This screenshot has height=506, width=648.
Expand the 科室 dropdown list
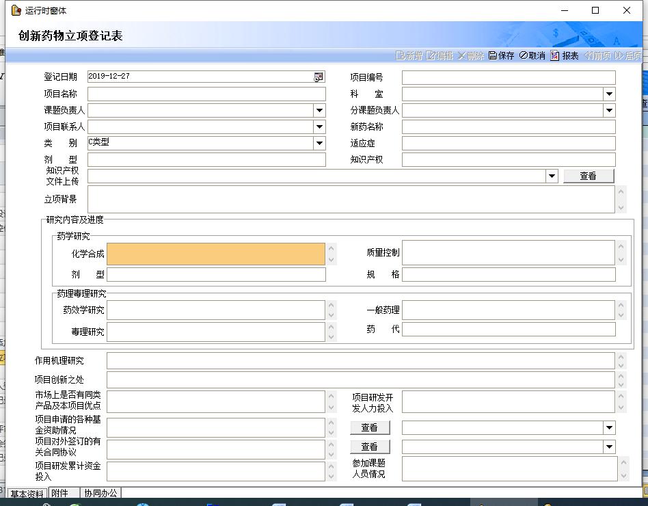609,94
